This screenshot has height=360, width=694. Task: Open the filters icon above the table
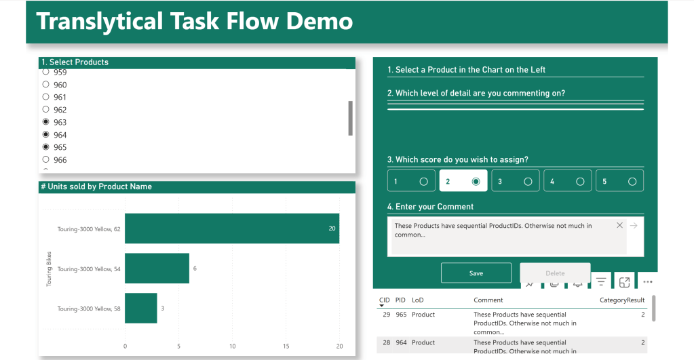[x=600, y=281]
